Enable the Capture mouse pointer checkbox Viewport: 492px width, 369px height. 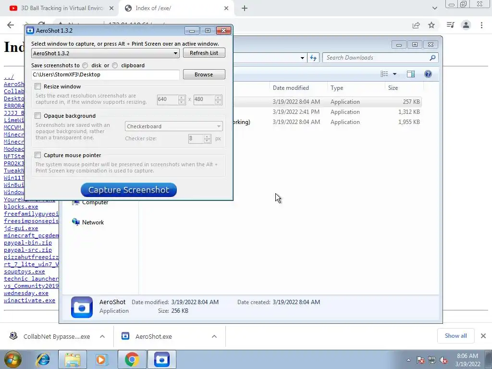[37, 155]
